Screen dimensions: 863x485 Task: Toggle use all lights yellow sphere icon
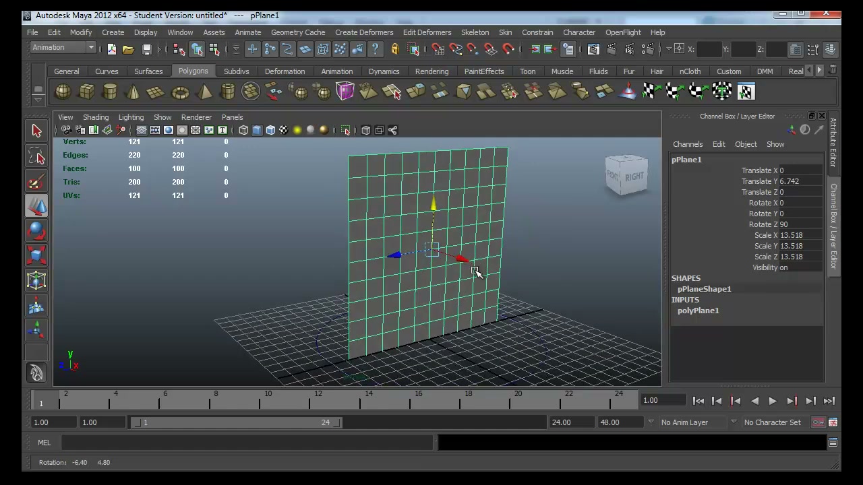click(x=297, y=130)
